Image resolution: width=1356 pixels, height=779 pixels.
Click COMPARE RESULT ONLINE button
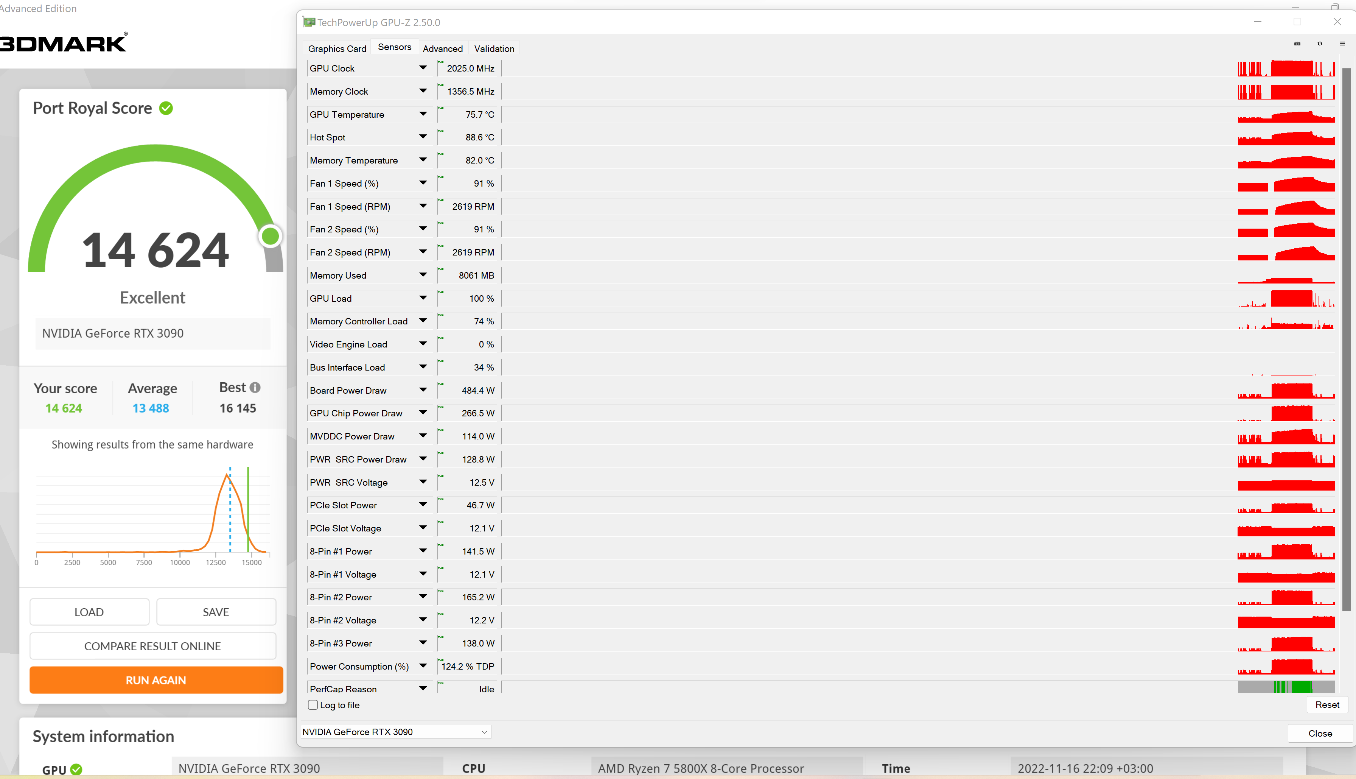click(x=152, y=646)
